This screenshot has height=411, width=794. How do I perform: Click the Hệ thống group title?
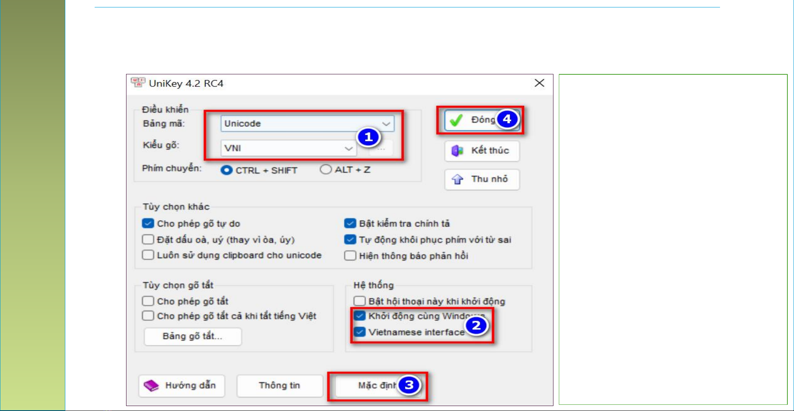[x=374, y=285]
